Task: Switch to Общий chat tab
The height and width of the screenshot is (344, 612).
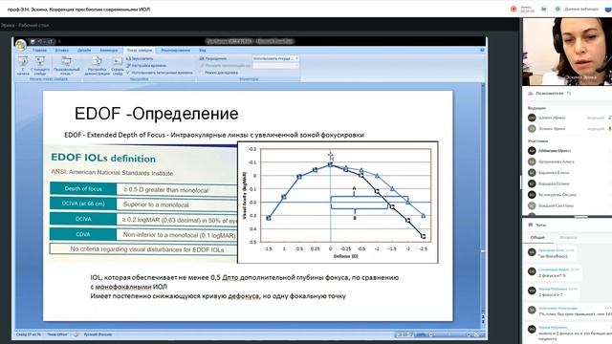Action: click(x=537, y=237)
